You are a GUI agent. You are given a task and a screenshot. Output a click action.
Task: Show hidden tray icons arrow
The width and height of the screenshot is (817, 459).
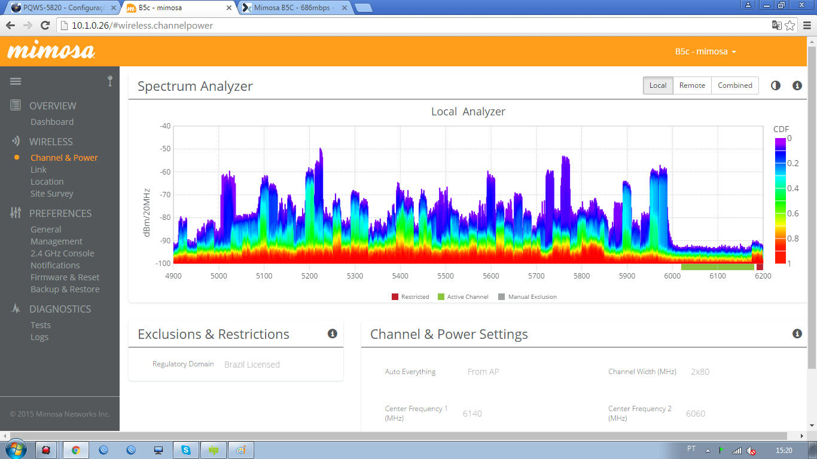coord(708,450)
